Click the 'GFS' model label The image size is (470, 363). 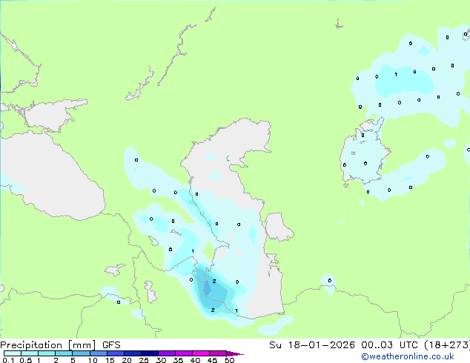(111, 345)
